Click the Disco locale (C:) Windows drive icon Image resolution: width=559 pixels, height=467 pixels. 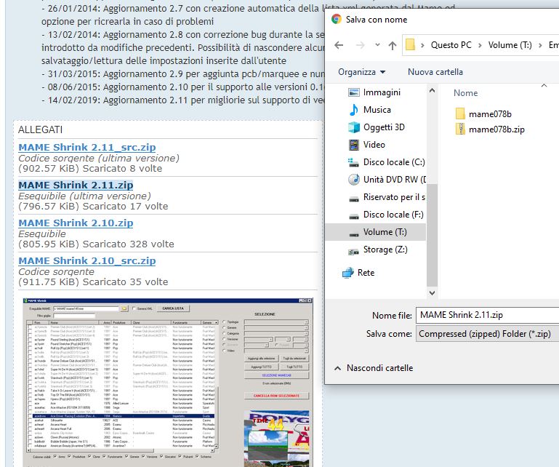[x=353, y=162]
